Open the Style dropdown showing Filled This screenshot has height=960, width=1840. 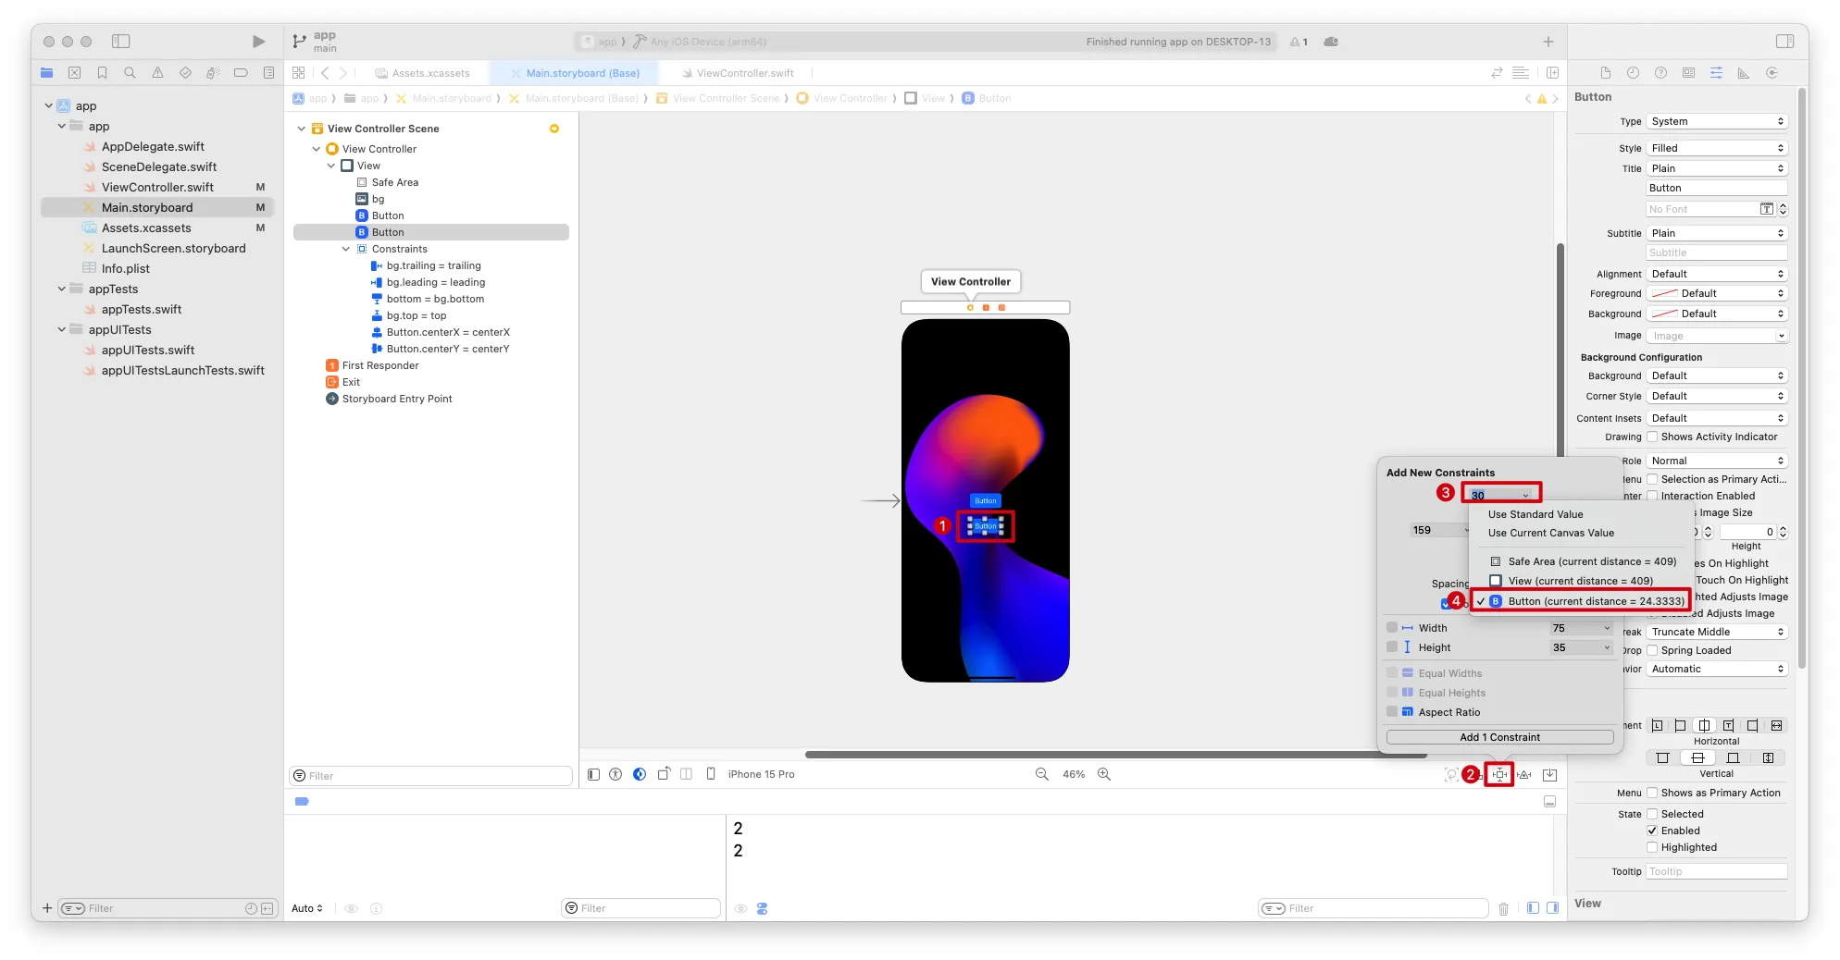1717,148
